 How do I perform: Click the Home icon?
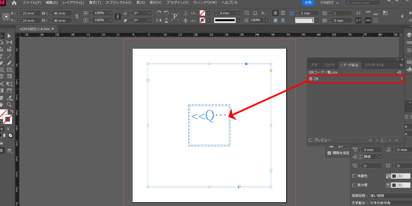pyautogui.click(x=14, y=3)
